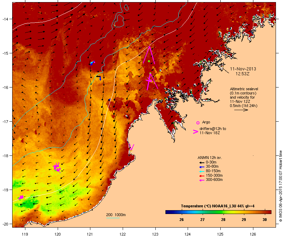The width and height of the screenshot is (285, 237).
Task: Click the 125 longitude axis label
Action: point(220,234)
